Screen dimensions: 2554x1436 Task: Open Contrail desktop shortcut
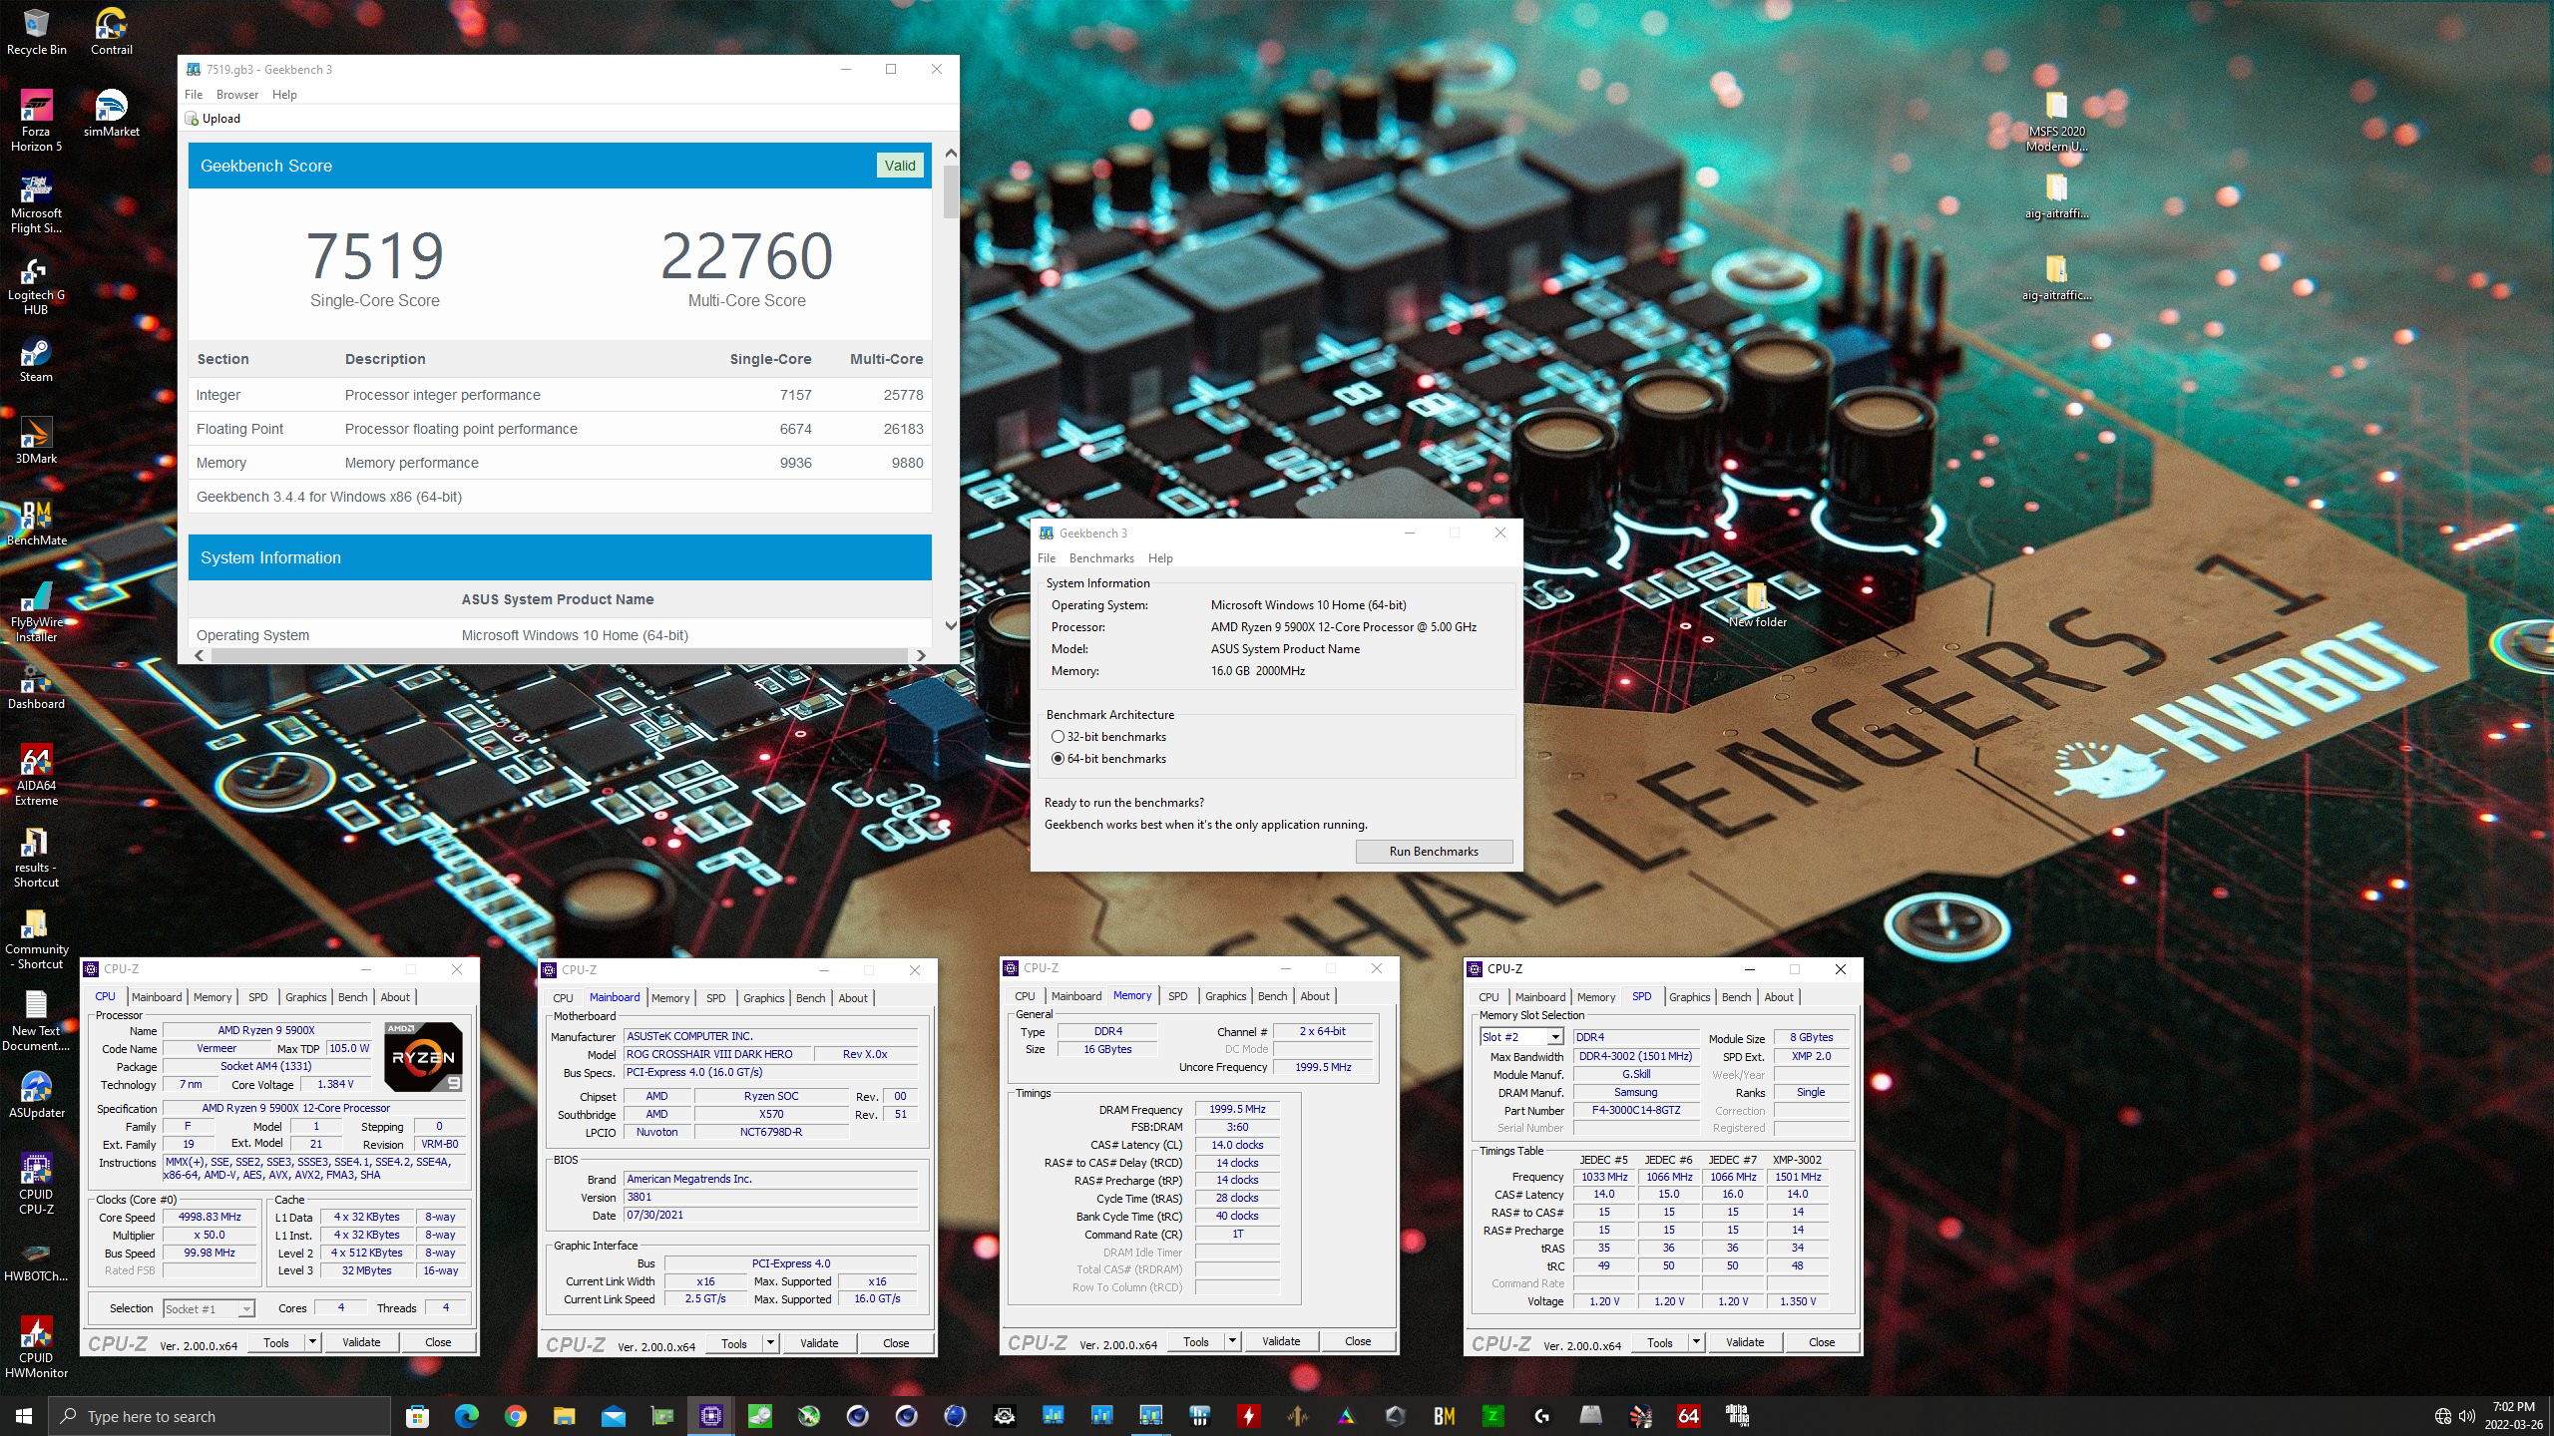point(111,31)
